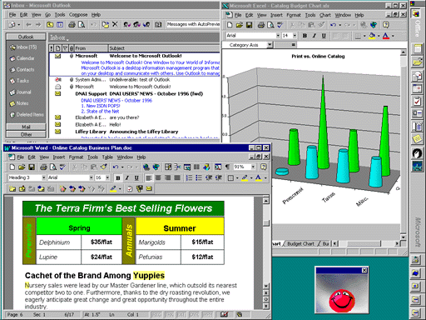
Task: Toggle Italic in Excel formatting toolbar
Action: tap(315, 36)
